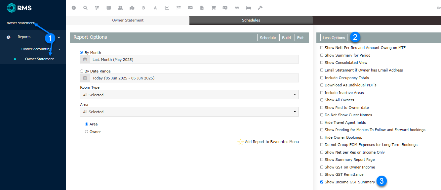This screenshot has height=190, width=441.
Task: Expand the Area All Selected dropdown
Action: (189, 112)
